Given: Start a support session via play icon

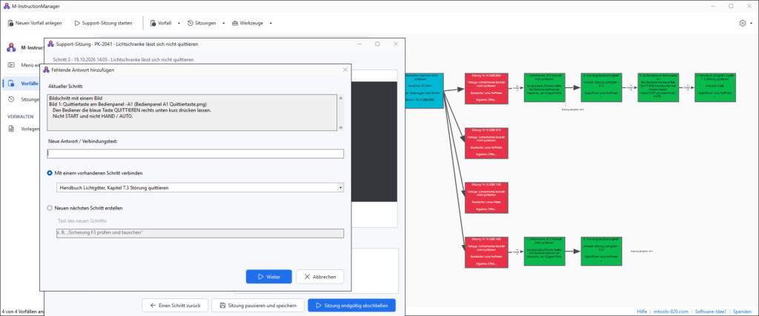Looking at the screenshot, I should [x=77, y=23].
